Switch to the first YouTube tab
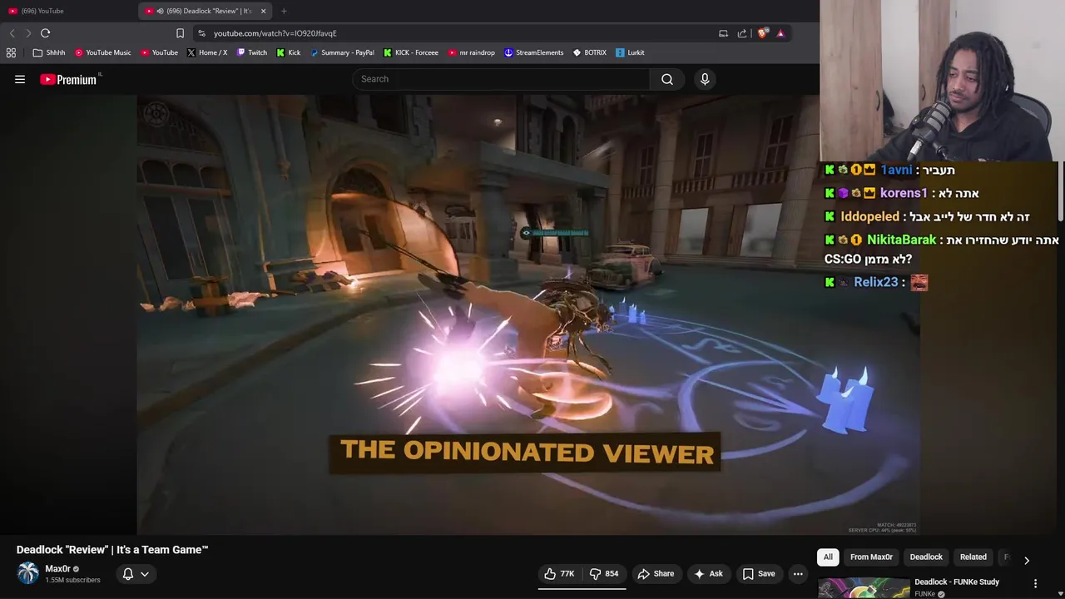 click(67, 11)
